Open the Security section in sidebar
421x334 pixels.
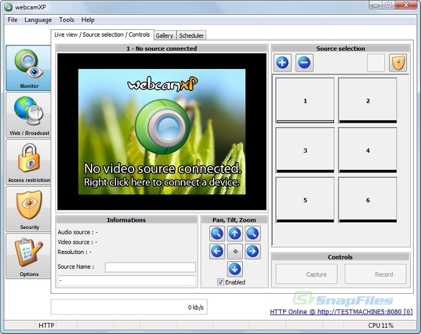[x=29, y=209]
